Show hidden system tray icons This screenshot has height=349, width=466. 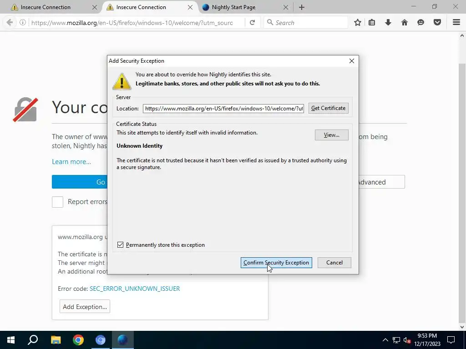(x=385, y=340)
